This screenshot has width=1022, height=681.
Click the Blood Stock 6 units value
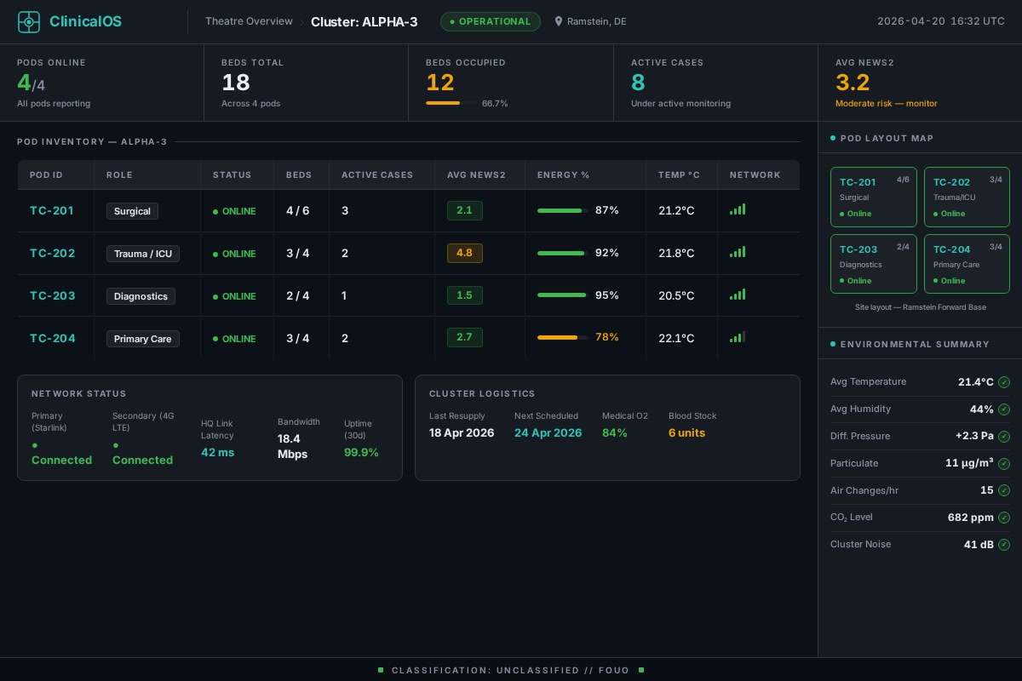(x=686, y=433)
